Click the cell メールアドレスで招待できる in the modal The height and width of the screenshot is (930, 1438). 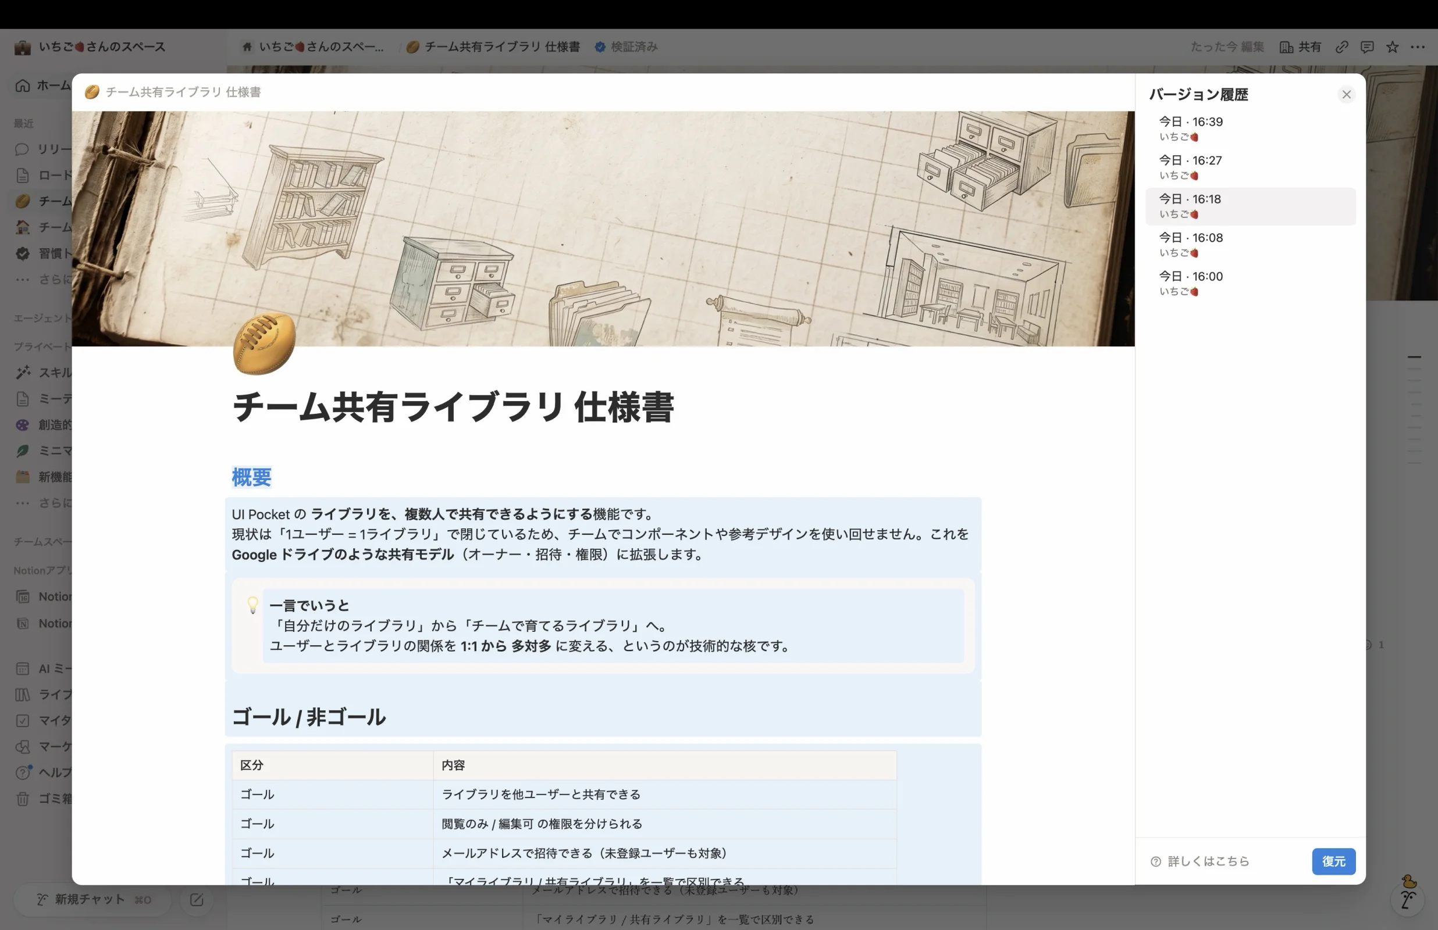(x=665, y=854)
